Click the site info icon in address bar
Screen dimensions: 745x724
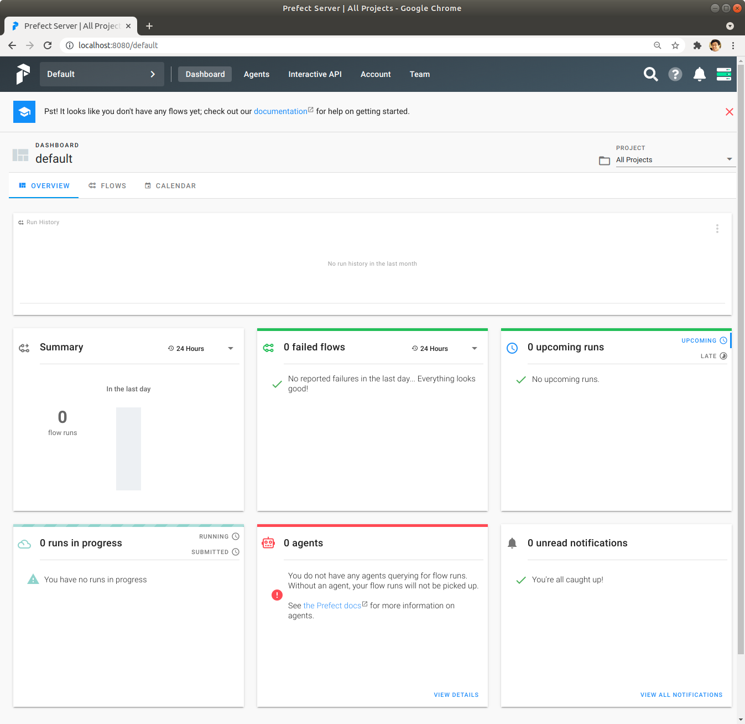pos(70,45)
